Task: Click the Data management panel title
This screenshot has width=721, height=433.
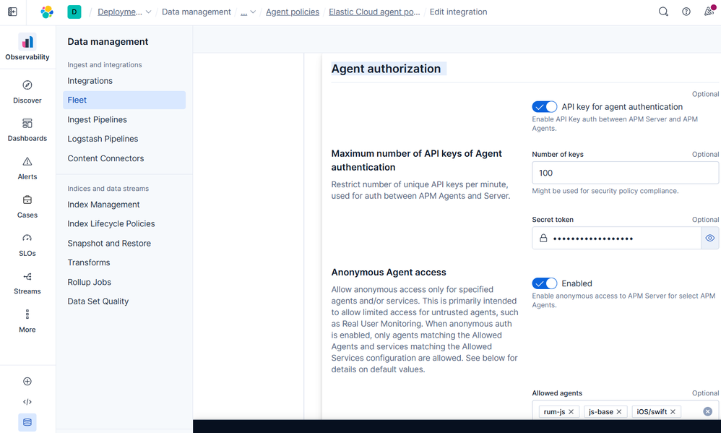Action: click(108, 42)
